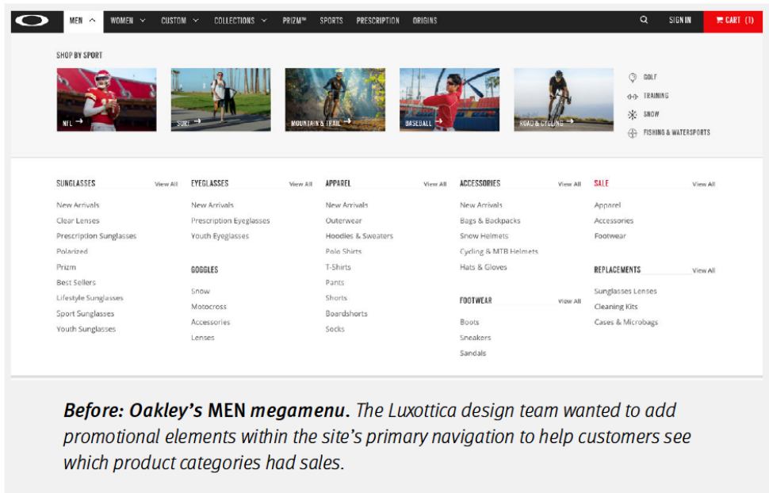Click the Oakley logo icon
769x493 pixels.
click(33, 21)
